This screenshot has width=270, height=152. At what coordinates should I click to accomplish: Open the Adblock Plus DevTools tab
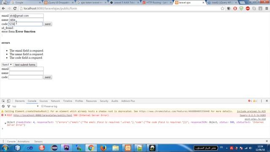point(128,101)
